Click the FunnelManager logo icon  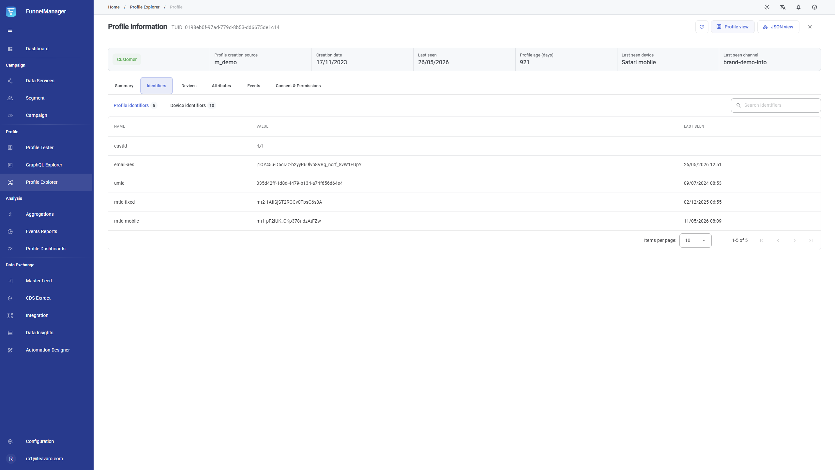click(x=11, y=11)
